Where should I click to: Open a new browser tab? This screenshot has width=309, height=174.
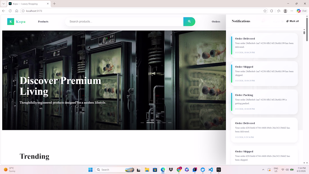(54, 4)
